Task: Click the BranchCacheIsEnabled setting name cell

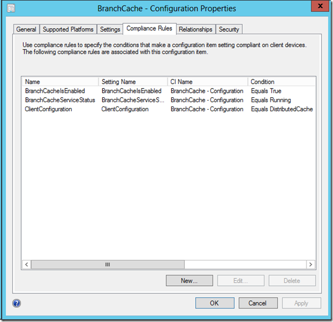Action: pyautogui.click(x=131, y=91)
